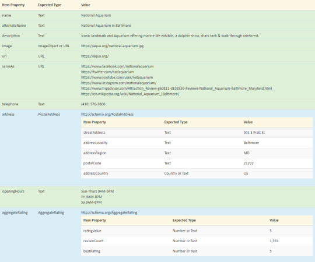Viewport: 315px width, 262px height.
Task: Select the 'Baltimore' locality value
Action: pyautogui.click(x=251, y=143)
